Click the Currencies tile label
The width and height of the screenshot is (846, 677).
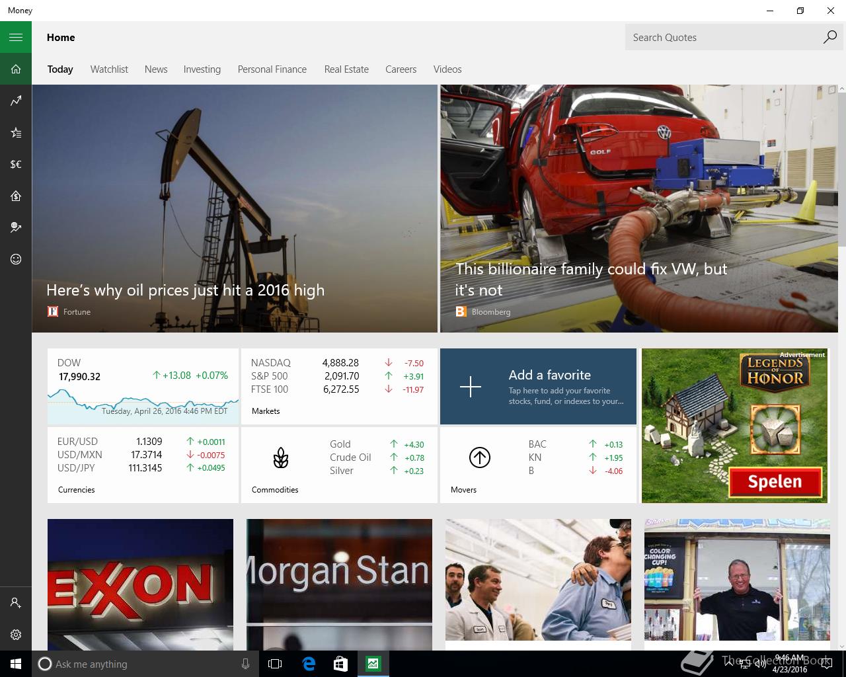point(76,490)
